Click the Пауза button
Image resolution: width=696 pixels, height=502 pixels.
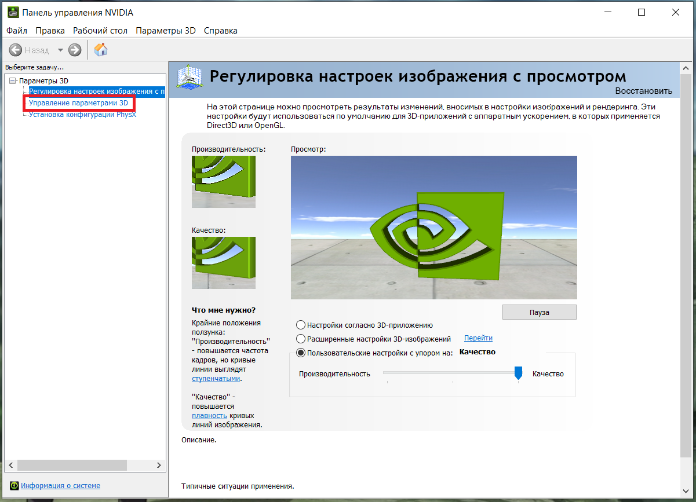540,312
